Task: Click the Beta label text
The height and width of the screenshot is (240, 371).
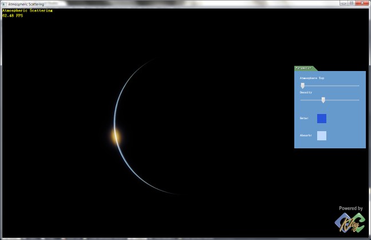Action: [304, 119]
